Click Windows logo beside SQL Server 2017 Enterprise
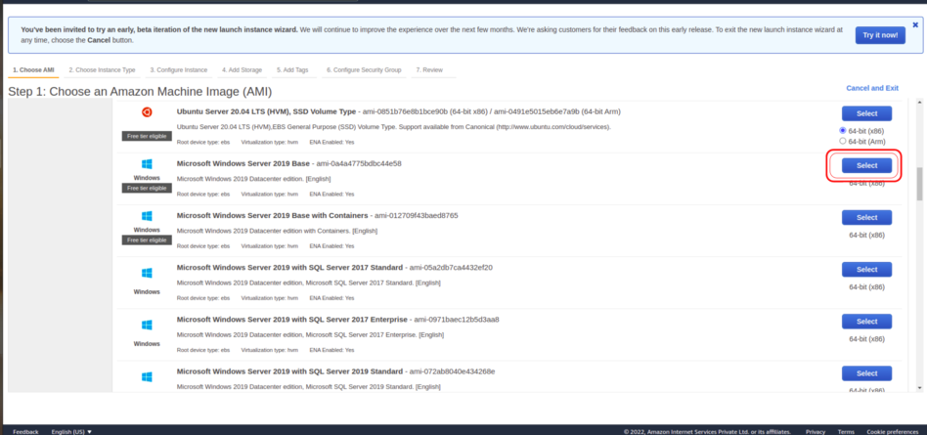Image resolution: width=927 pixels, height=435 pixels. [147, 326]
